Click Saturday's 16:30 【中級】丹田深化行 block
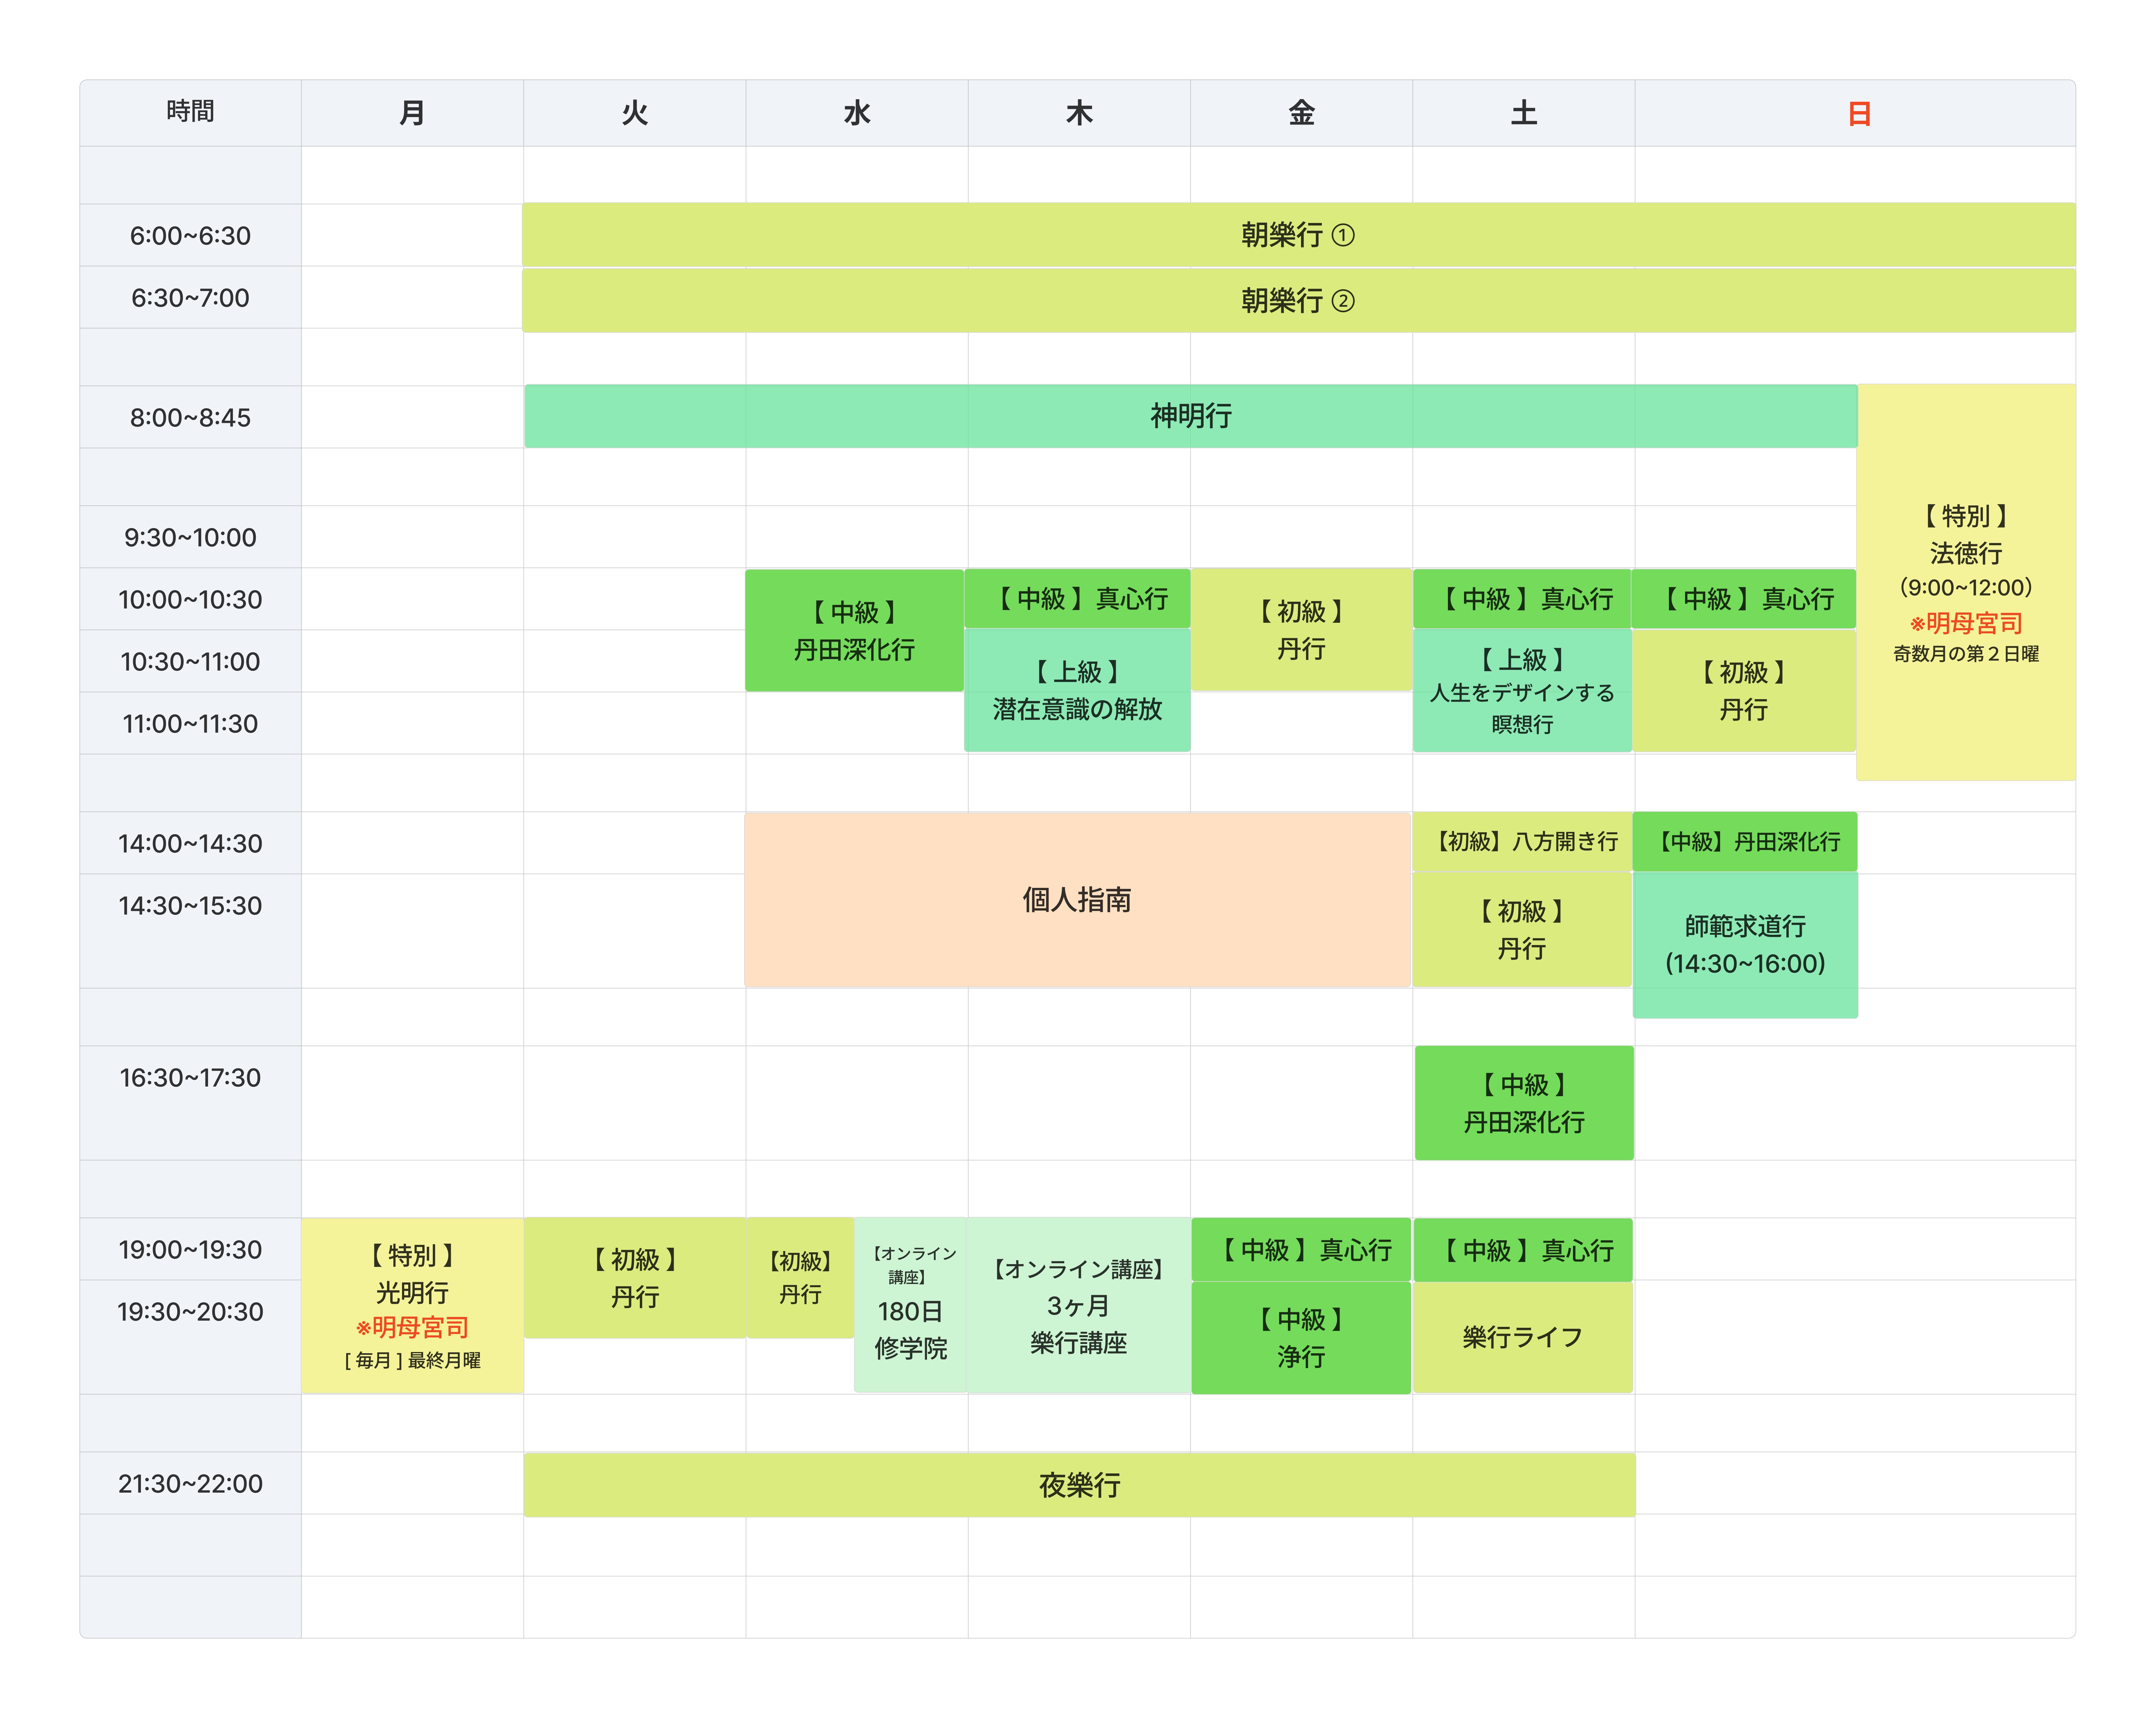Image resolution: width=2156 pixels, height=1718 pixels. [1523, 1103]
